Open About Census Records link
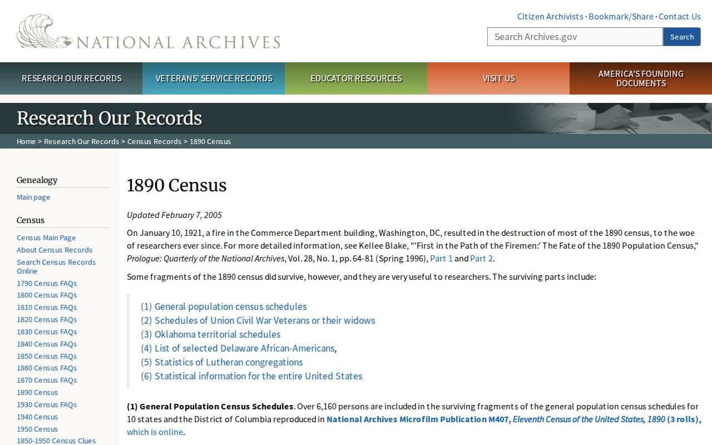Screen dimensions: 712x445 point(55,250)
